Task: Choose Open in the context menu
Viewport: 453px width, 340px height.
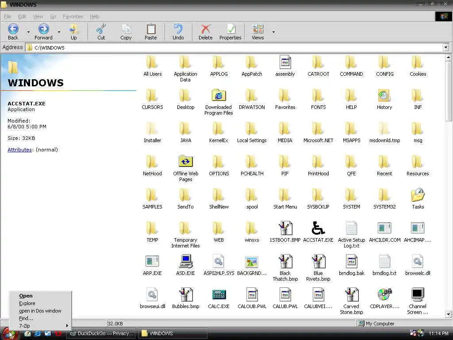Action: coord(40,296)
